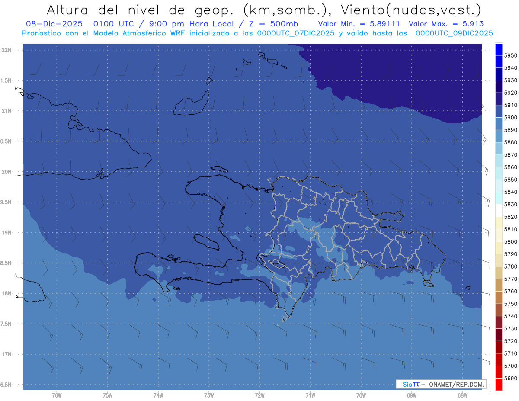Click the '72W' longitude label
The width and height of the screenshot is (519, 401).
[x=259, y=395]
